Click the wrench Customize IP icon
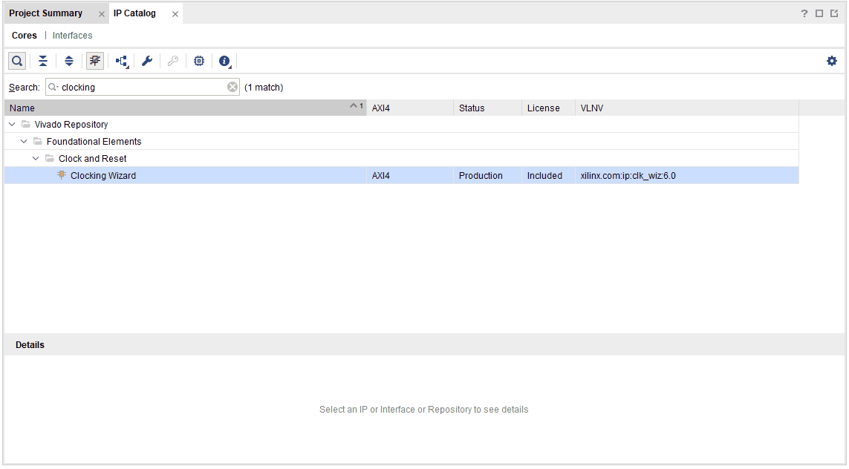The height and width of the screenshot is (469, 849). tap(147, 61)
